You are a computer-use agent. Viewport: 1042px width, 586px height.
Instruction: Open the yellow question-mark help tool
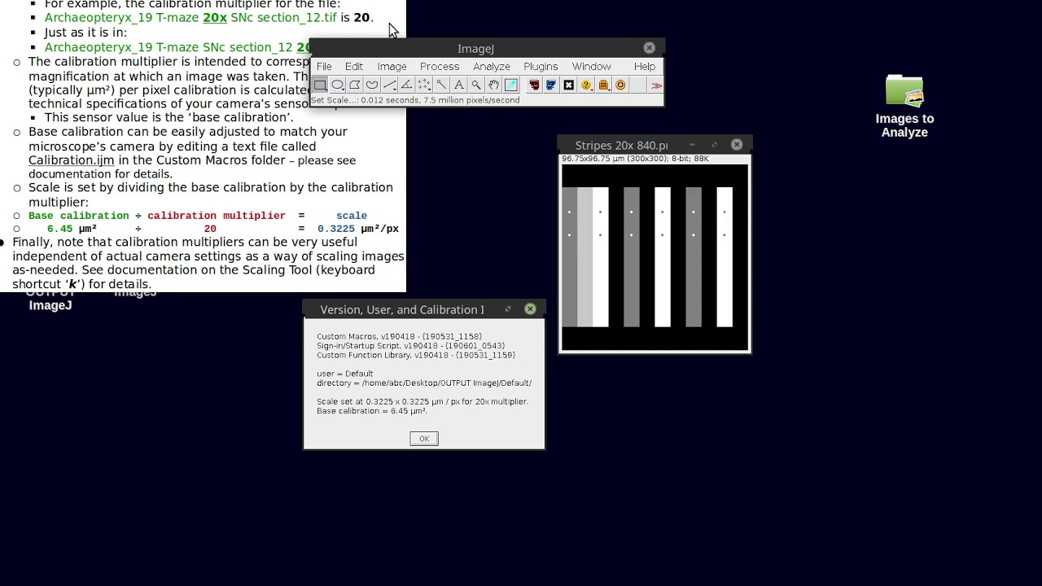point(586,85)
